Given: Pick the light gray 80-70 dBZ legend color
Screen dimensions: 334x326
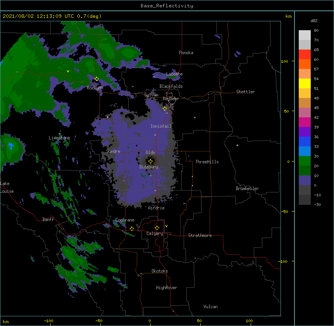Looking at the screenshot, I should tap(305, 35).
